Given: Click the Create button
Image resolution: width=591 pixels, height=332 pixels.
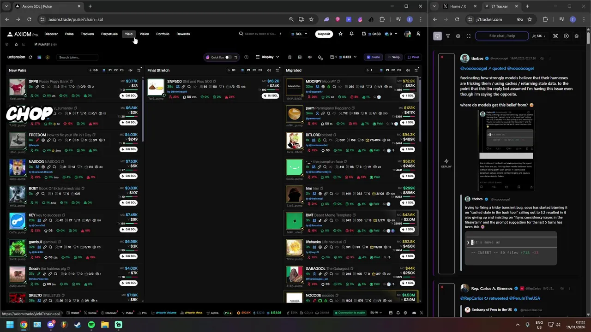Looking at the screenshot, I should click(x=373, y=57).
